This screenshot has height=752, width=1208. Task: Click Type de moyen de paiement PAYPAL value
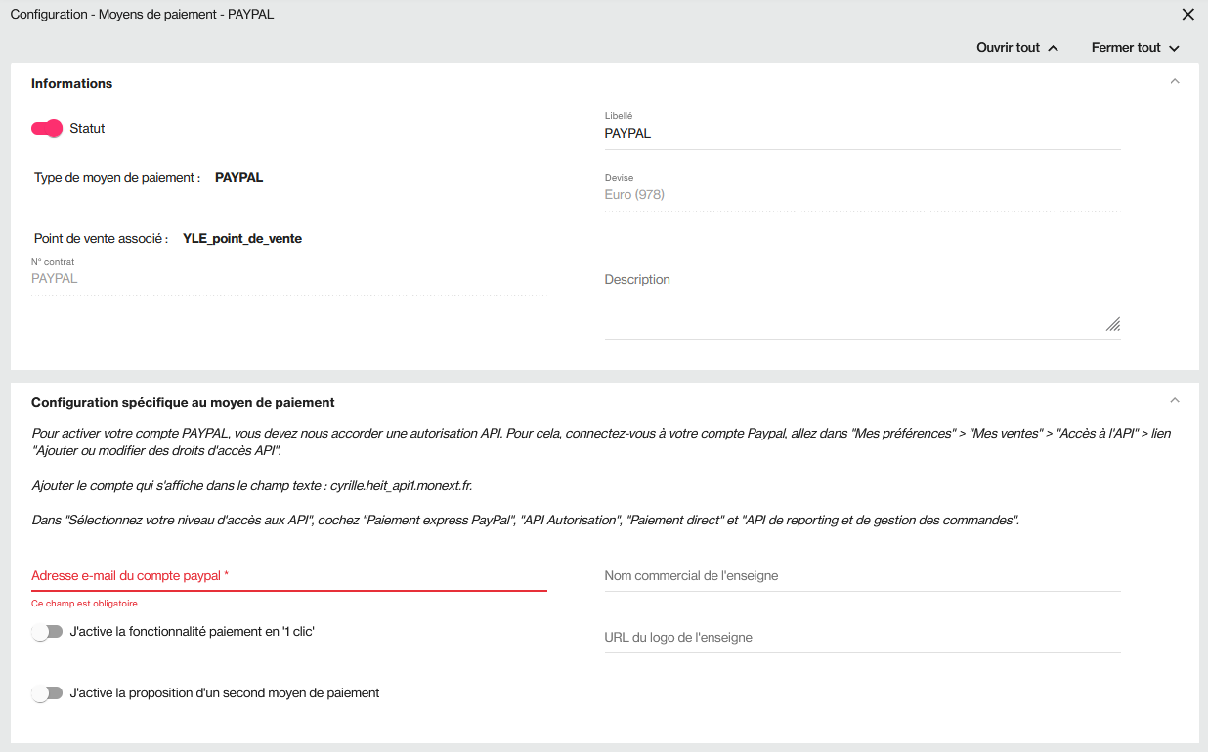(238, 178)
